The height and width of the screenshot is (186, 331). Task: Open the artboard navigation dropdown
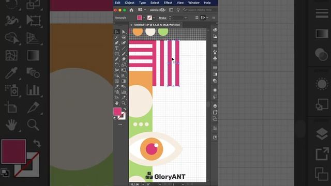click(x=183, y=184)
